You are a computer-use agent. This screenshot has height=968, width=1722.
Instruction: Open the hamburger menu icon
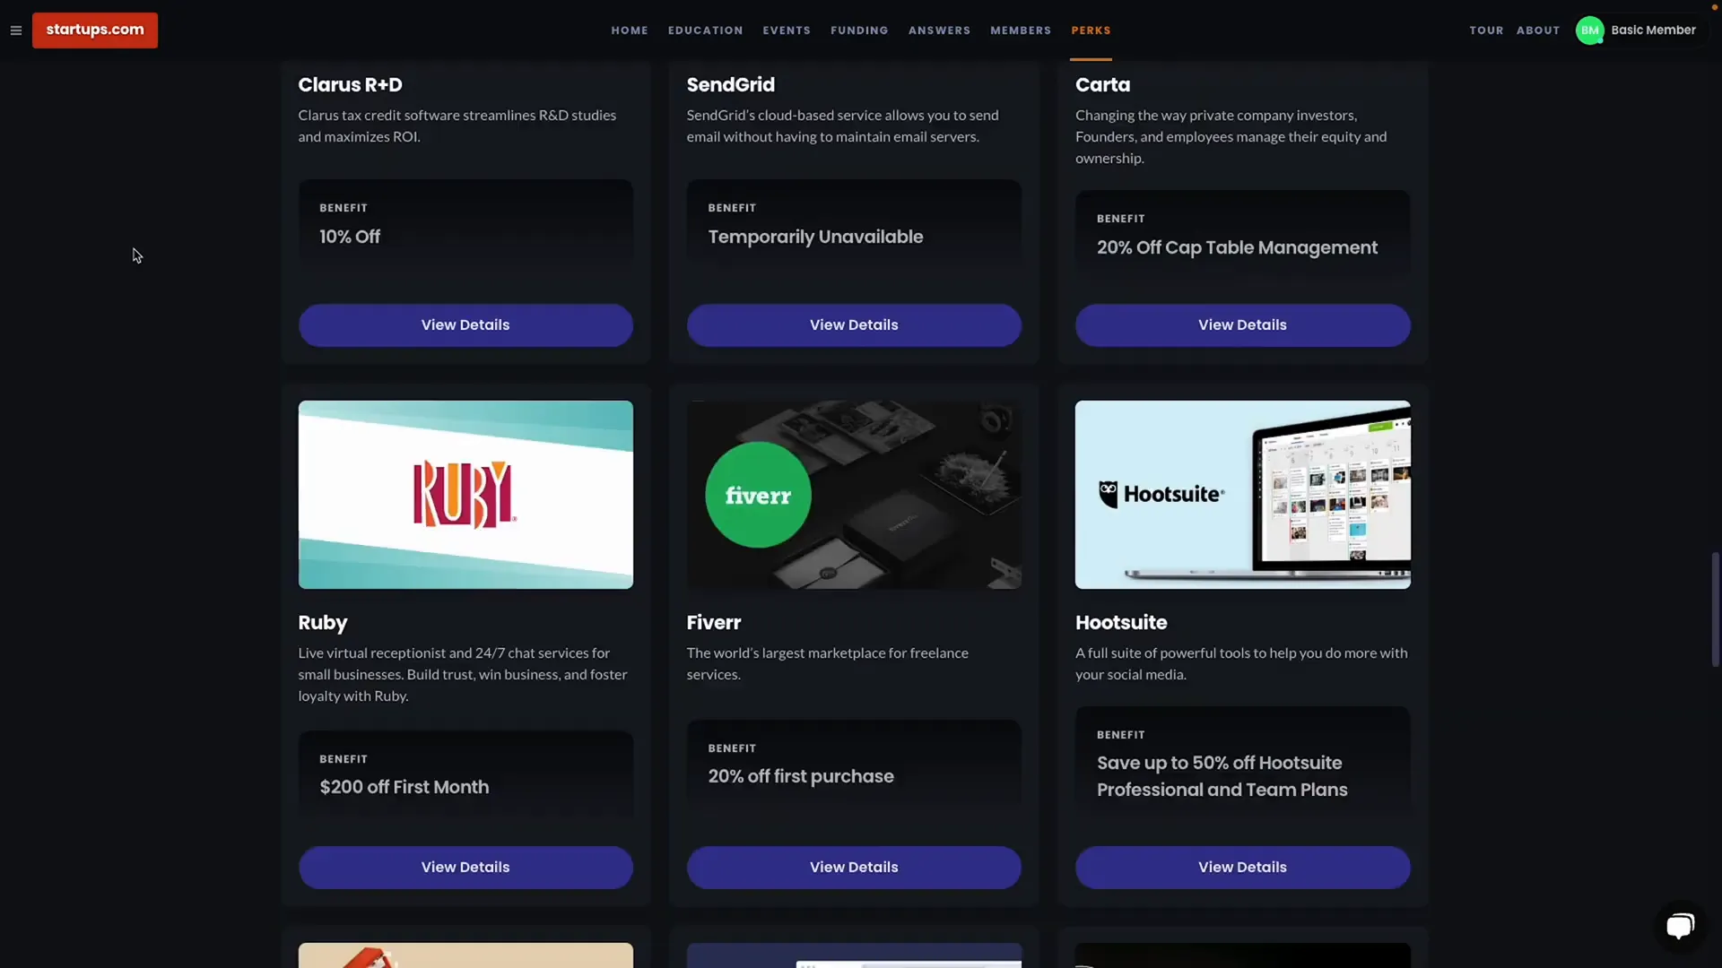tap(15, 30)
